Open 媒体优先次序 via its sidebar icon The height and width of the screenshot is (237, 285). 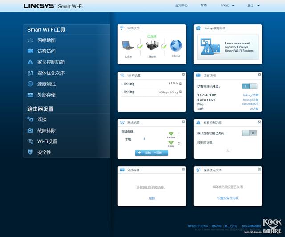30,73
